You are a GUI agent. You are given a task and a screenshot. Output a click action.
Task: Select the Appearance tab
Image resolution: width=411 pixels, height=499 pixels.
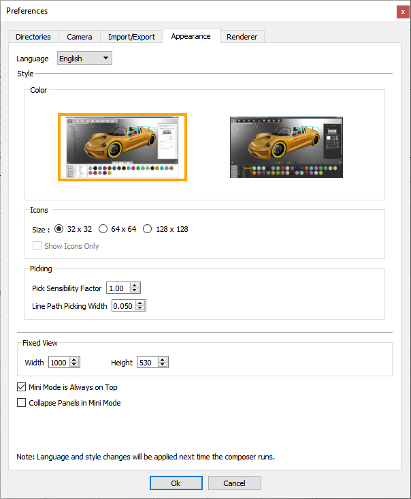(191, 36)
